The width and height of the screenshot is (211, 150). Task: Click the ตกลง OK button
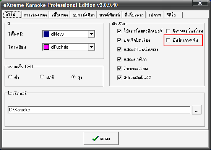pos(101,139)
